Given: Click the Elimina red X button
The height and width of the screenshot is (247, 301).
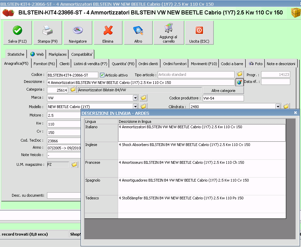Looking at the screenshot, I should coord(108,33).
